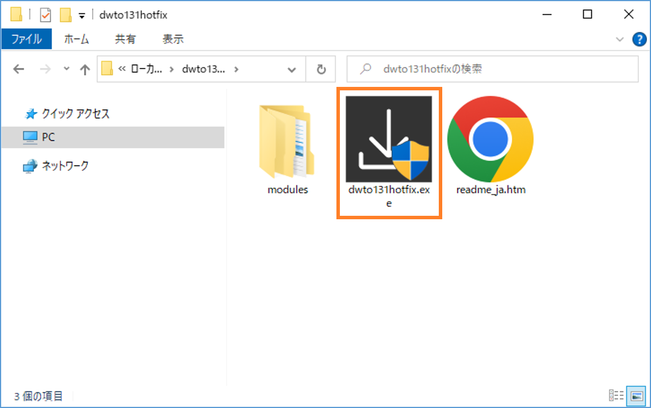
Task: Minimize the dwto131hotfix window
Action: 547,14
